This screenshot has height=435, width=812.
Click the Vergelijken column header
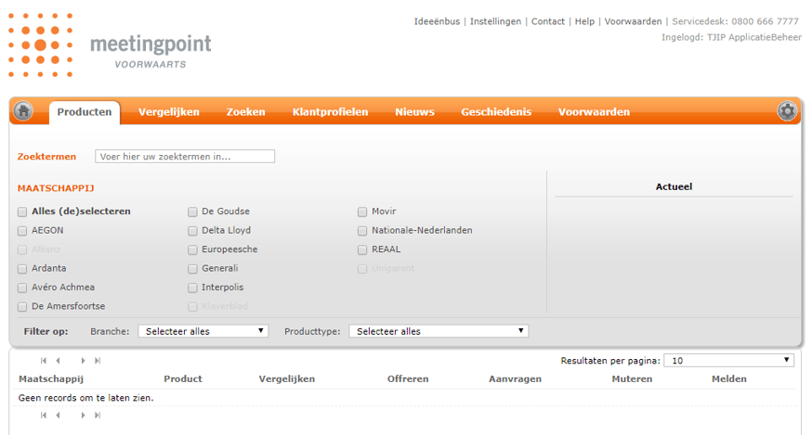(x=287, y=378)
